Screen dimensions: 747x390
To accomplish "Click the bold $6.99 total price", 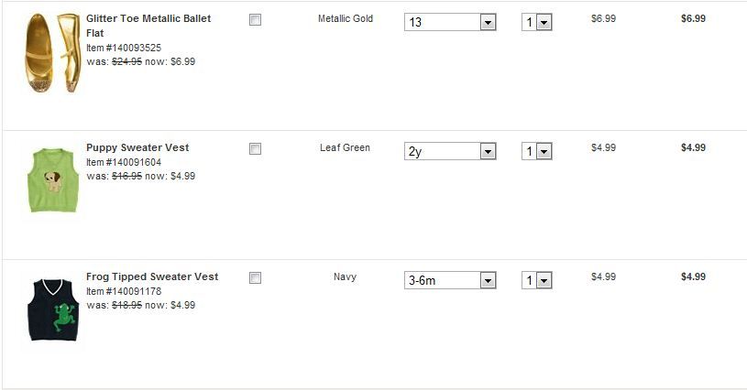I will [693, 18].
